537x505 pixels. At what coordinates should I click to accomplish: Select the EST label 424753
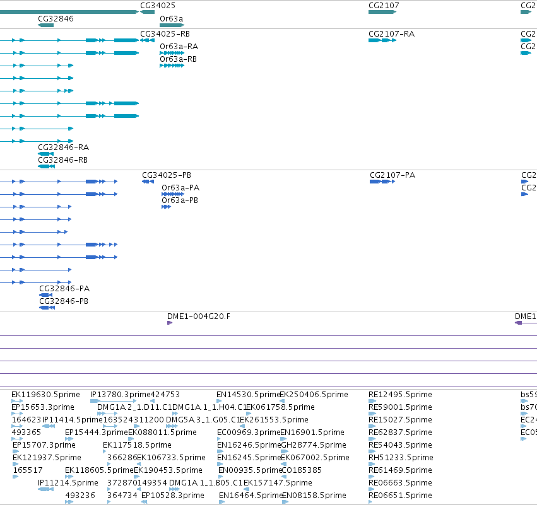pos(165,395)
